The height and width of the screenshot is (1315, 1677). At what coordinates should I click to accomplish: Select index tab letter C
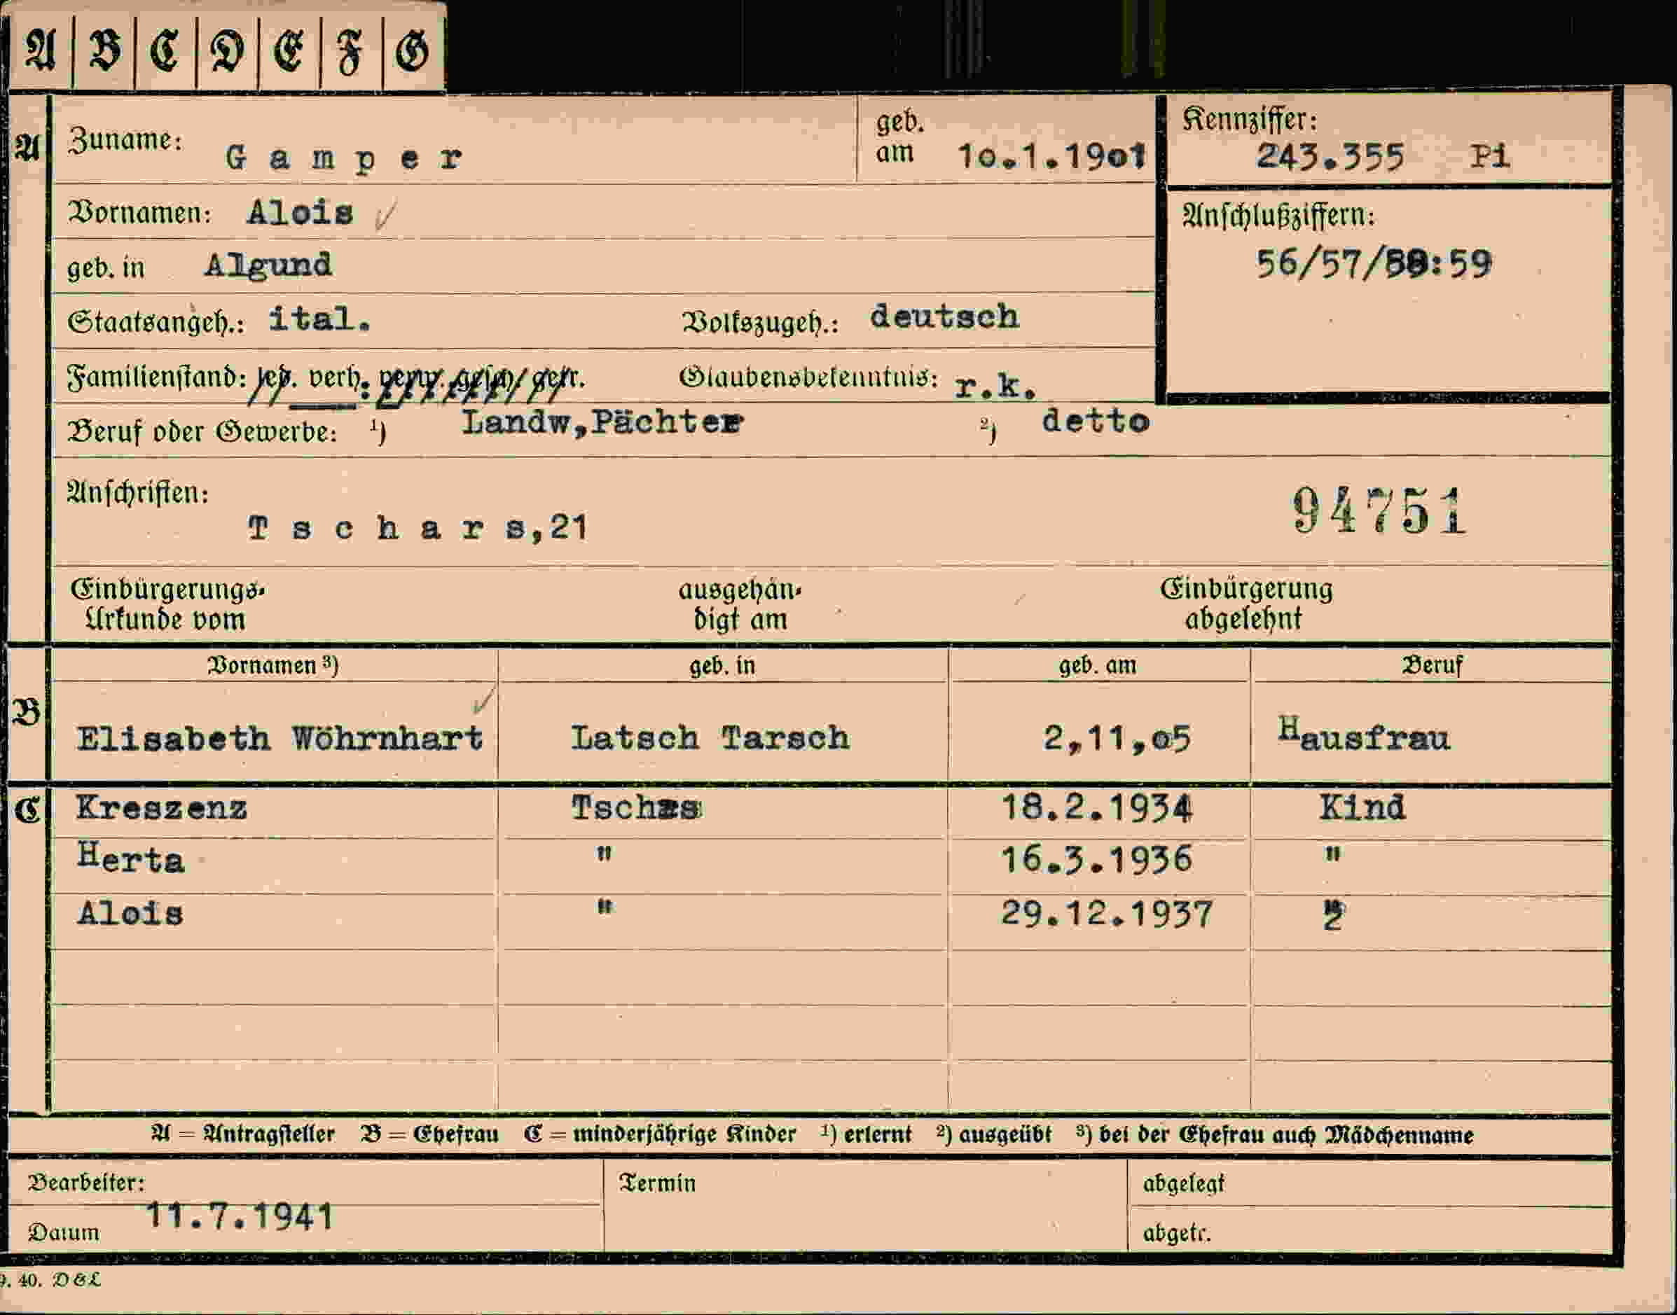pos(165,53)
